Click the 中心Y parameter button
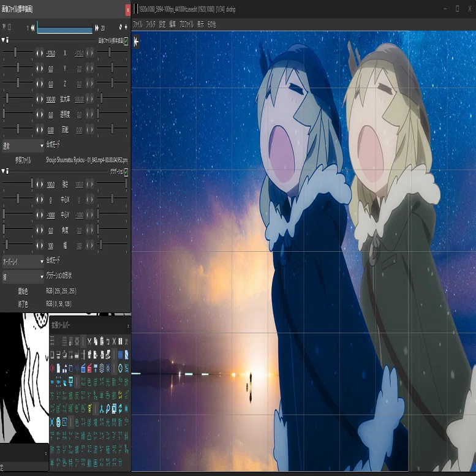This screenshot has height=476, width=476. (x=65, y=215)
